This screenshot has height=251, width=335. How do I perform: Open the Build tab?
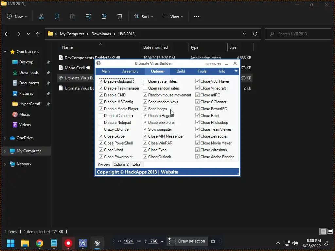pyautogui.click(x=181, y=71)
